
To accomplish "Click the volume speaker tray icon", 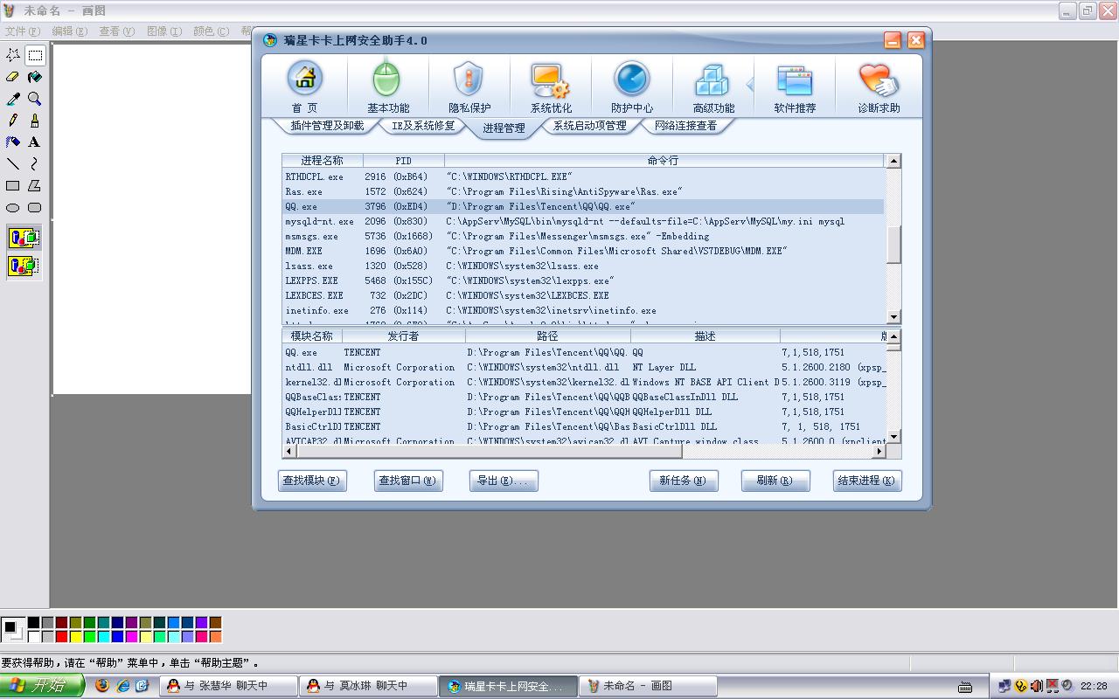I will (x=1036, y=687).
